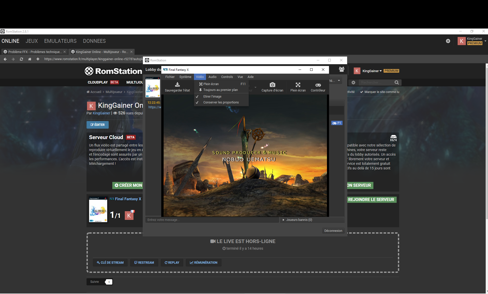This screenshot has width=488, height=294.
Task: Open the Accueil breadcrumb link
Action: pyautogui.click(x=94, y=92)
